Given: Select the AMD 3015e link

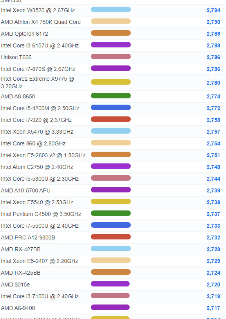Looking at the screenshot, I should [x=15, y=285].
